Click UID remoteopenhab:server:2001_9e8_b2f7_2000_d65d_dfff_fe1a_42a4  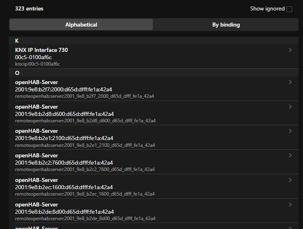pyautogui.click(x=85, y=96)
